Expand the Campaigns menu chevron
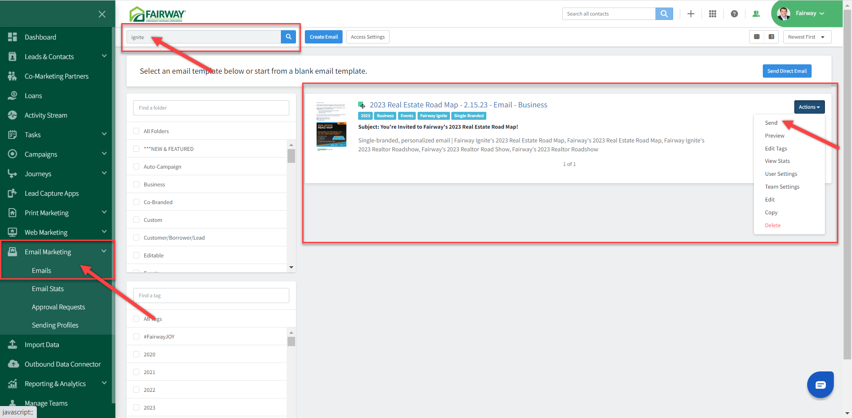The image size is (852, 418). (104, 154)
